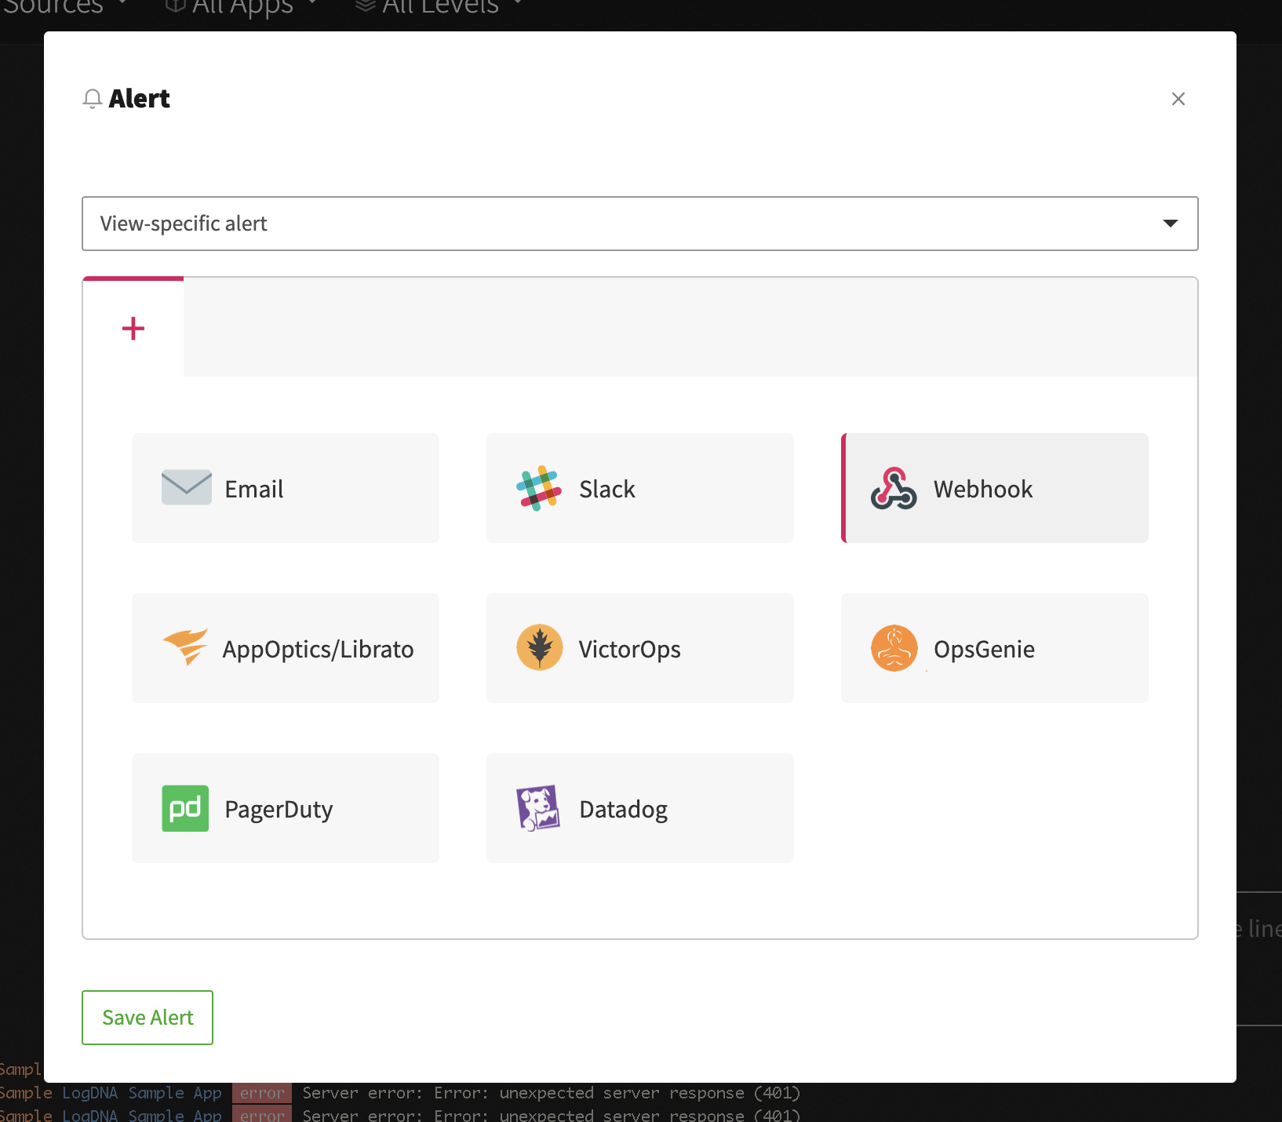The width and height of the screenshot is (1282, 1122).
Task: Pick AppOptics/Librato integration
Action: click(x=286, y=648)
